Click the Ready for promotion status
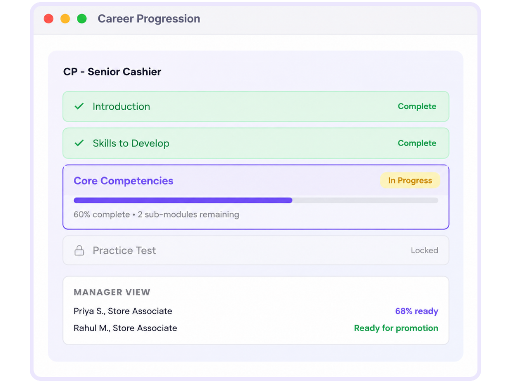The height and width of the screenshot is (383, 511). (x=396, y=328)
